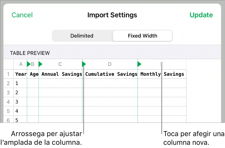
Task: Tap column header A
Action: [x=21, y=64]
